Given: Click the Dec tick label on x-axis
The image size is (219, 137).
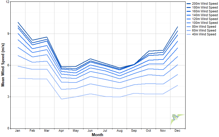Looking at the screenshot, I should (x=177, y=131).
